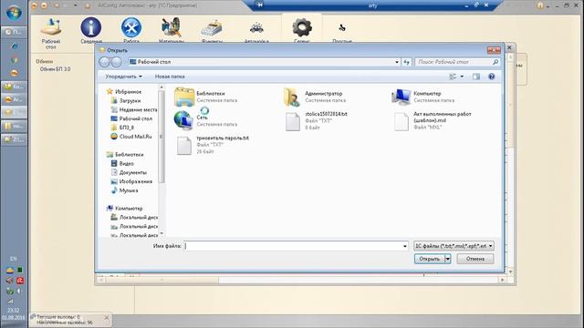The width and height of the screenshot is (584, 328).
Task: Open Обмен БП 3.0 item
Action: (55, 69)
